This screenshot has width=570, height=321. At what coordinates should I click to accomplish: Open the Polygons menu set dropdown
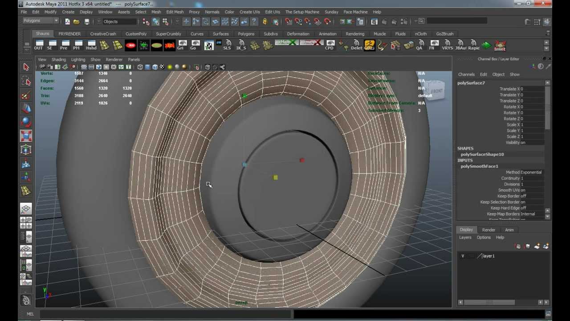point(41,21)
